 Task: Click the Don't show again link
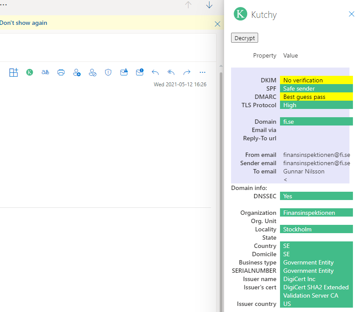tap(24, 23)
